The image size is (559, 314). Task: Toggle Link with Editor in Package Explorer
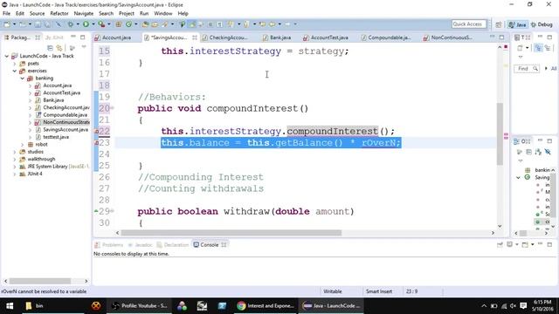[x=59, y=48]
